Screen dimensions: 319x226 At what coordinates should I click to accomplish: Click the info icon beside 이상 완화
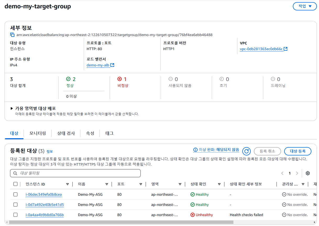click(195, 150)
